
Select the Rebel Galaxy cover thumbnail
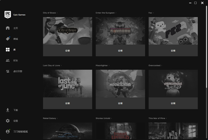(x=67, y=131)
